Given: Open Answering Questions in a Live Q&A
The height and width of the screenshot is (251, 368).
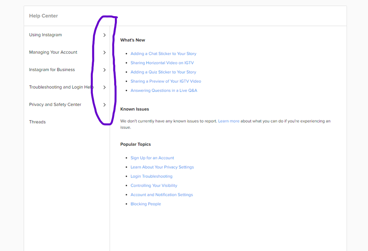Looking at the screenshot, I should tap(164, 90).
